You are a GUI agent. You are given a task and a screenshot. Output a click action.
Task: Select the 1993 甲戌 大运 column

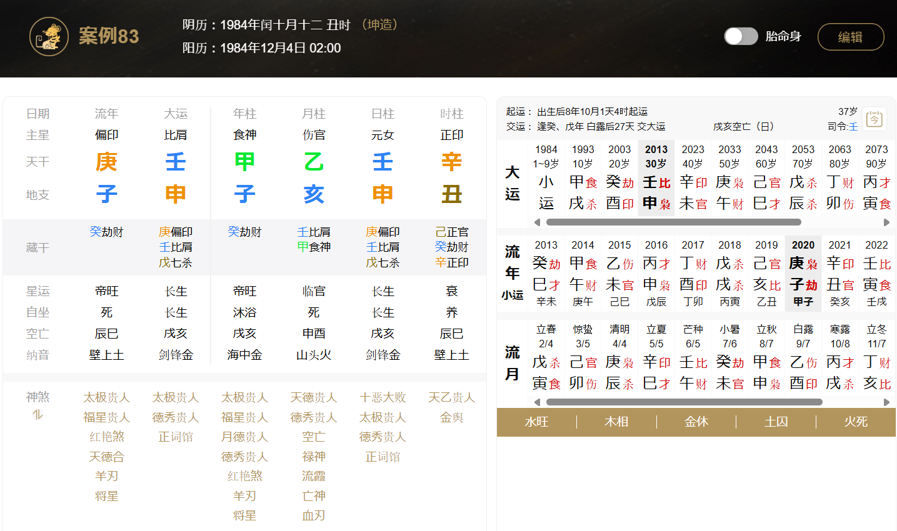pos(583,177)
